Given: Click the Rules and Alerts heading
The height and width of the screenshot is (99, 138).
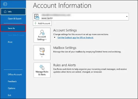Looking at the screenshot, I should [x=64, y=65].
